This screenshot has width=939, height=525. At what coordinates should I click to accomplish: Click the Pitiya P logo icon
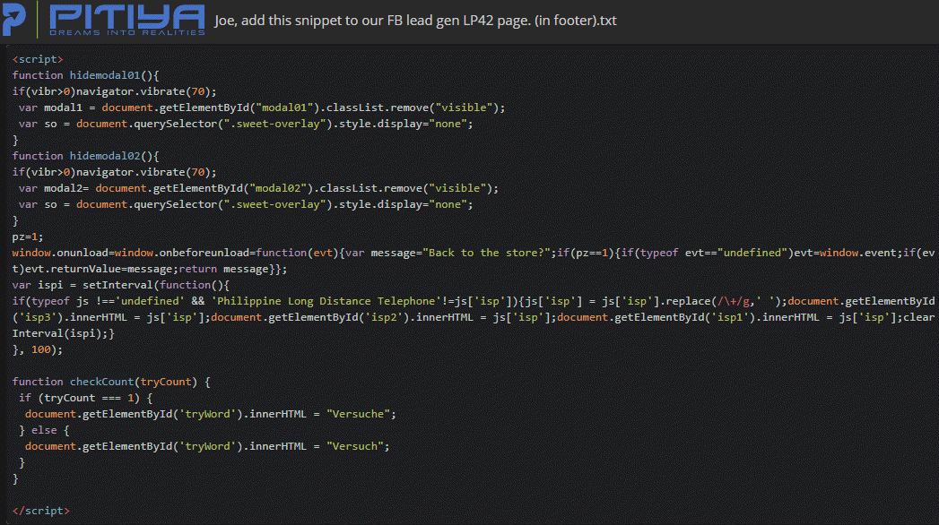tap(13, 19)
